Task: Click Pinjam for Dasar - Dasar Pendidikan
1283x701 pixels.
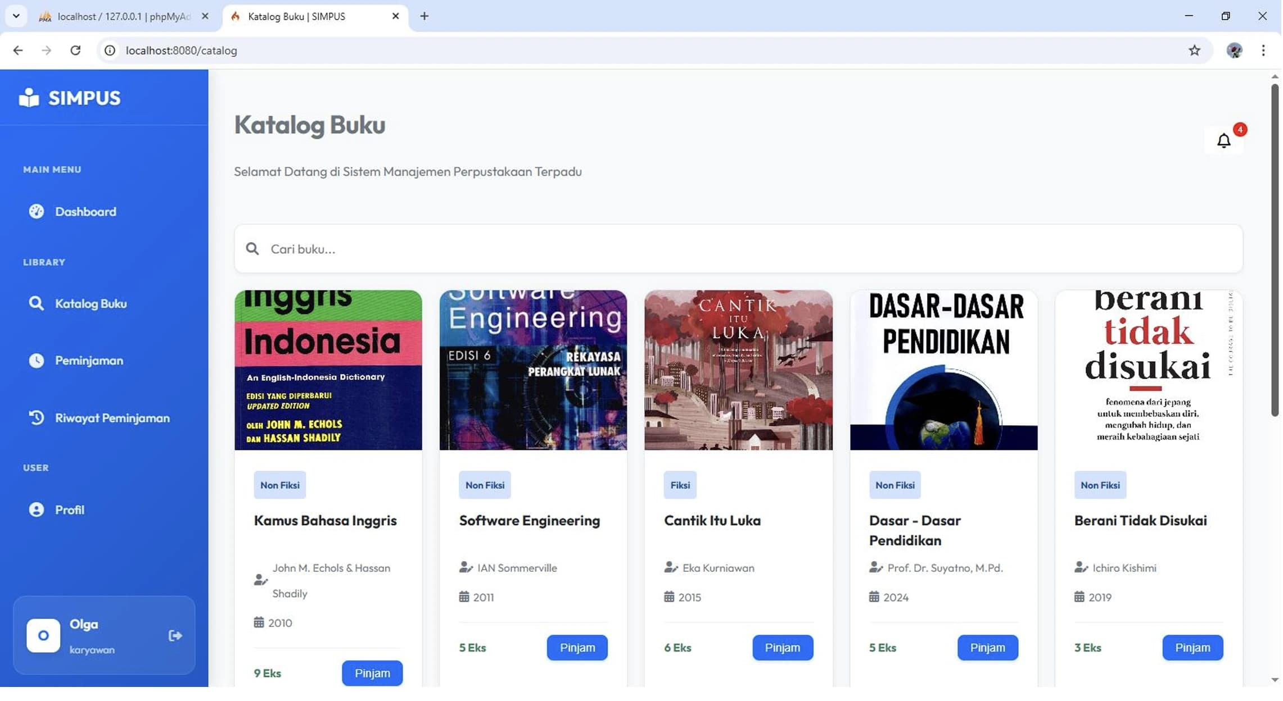Action: click(988, 648)
